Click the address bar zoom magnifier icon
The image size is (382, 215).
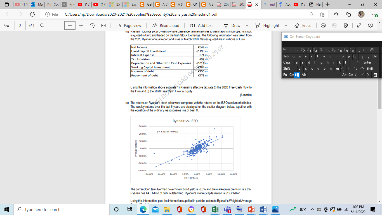coord(312,14)
